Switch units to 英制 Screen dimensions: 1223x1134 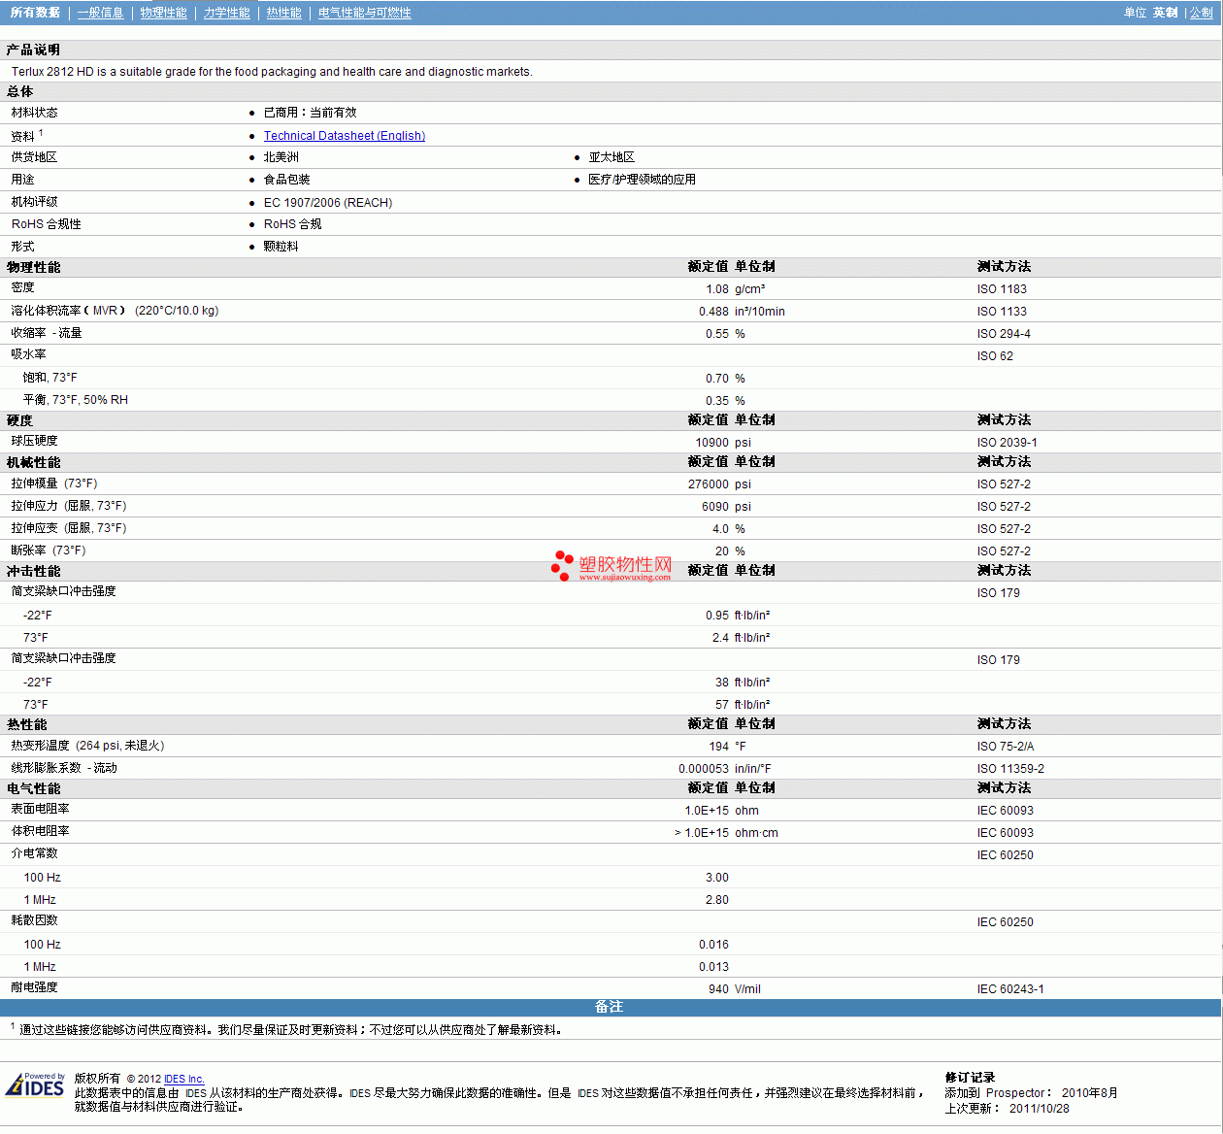1166,13
